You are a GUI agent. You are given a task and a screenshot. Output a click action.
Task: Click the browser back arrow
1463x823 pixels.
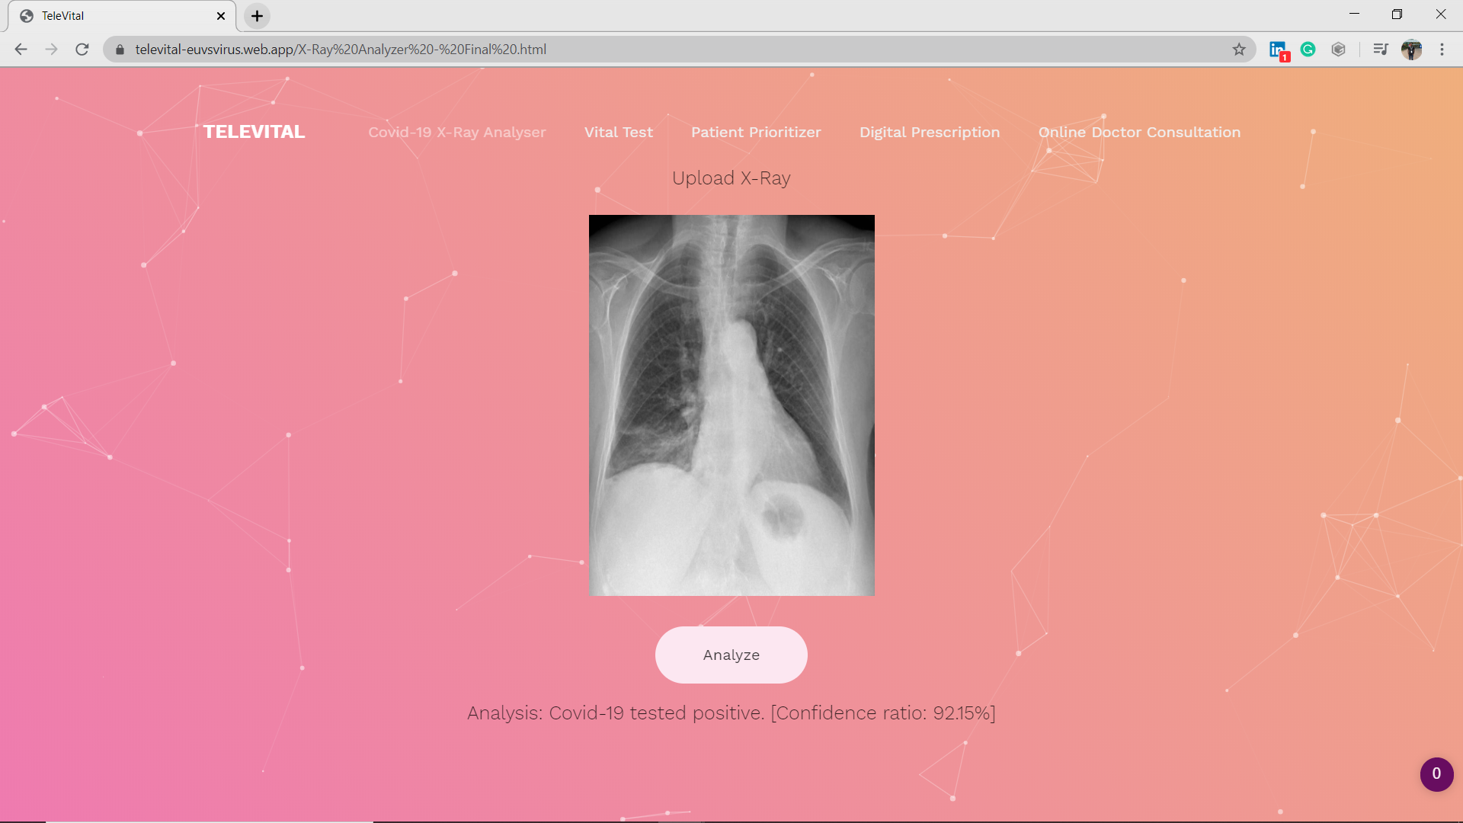tap(21, 50)
